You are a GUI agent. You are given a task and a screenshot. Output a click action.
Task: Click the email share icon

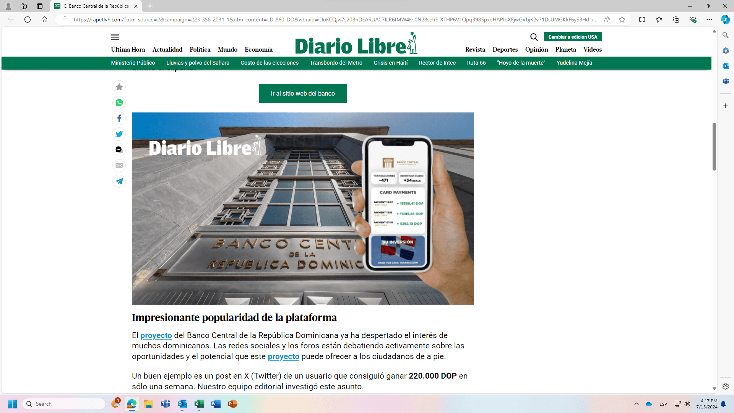119,166
